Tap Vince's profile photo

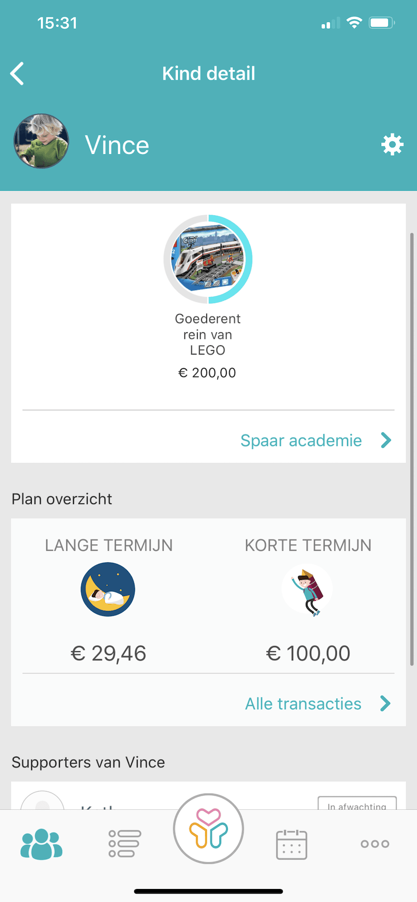coord(41,141)
